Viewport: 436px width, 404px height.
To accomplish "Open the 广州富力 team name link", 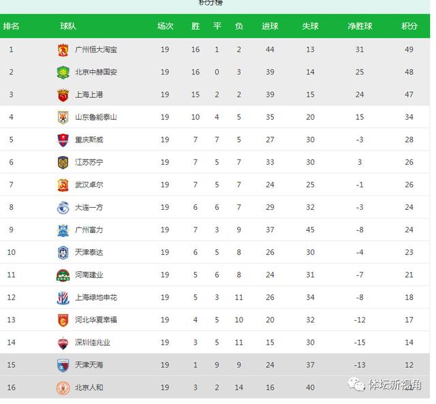I will pos(89,230).
